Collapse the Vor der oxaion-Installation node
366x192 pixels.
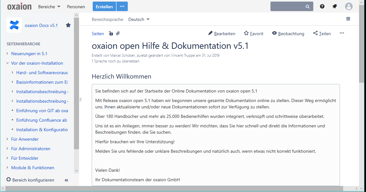pyautogui.click(x=7, y=63)
